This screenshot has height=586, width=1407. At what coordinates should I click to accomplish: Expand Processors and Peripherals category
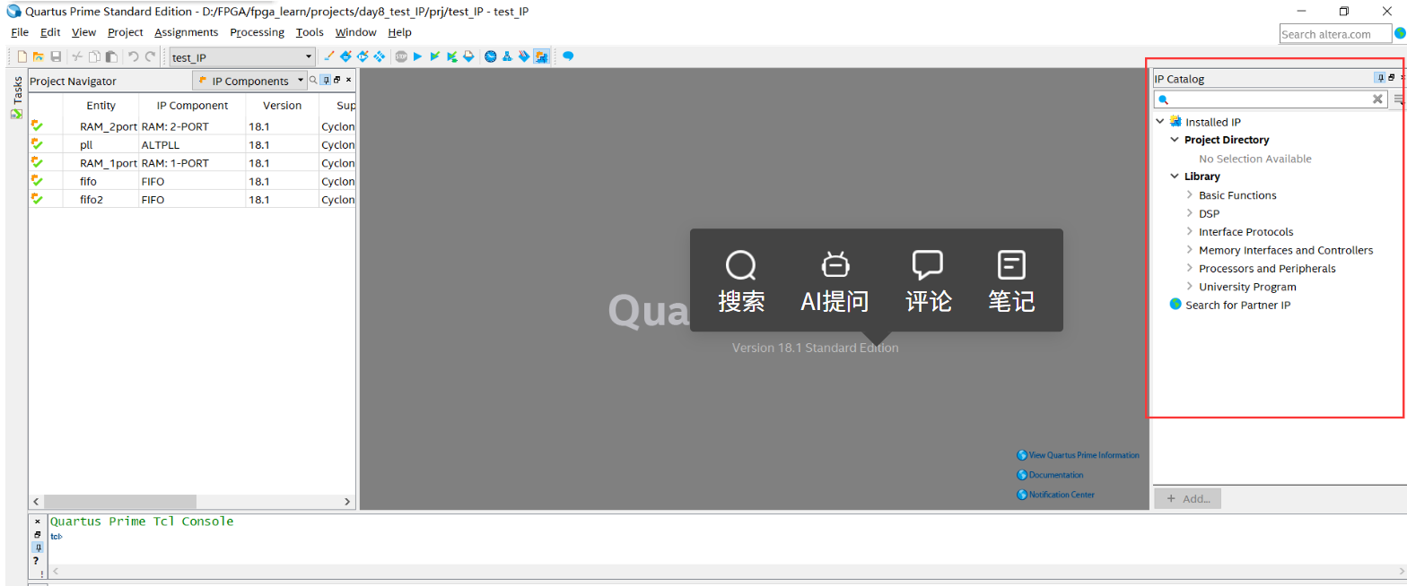pyautogui.click(x=1190, y=268)
